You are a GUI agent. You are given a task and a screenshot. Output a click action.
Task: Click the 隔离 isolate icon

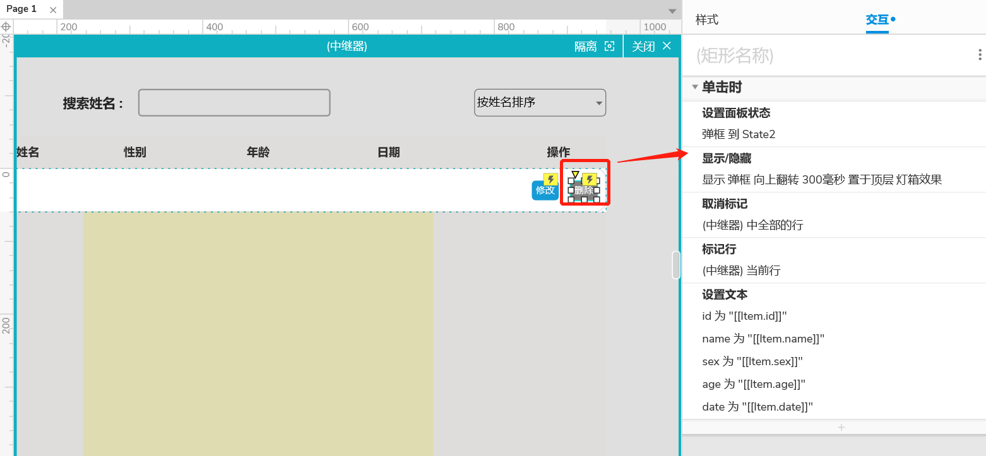609,46
